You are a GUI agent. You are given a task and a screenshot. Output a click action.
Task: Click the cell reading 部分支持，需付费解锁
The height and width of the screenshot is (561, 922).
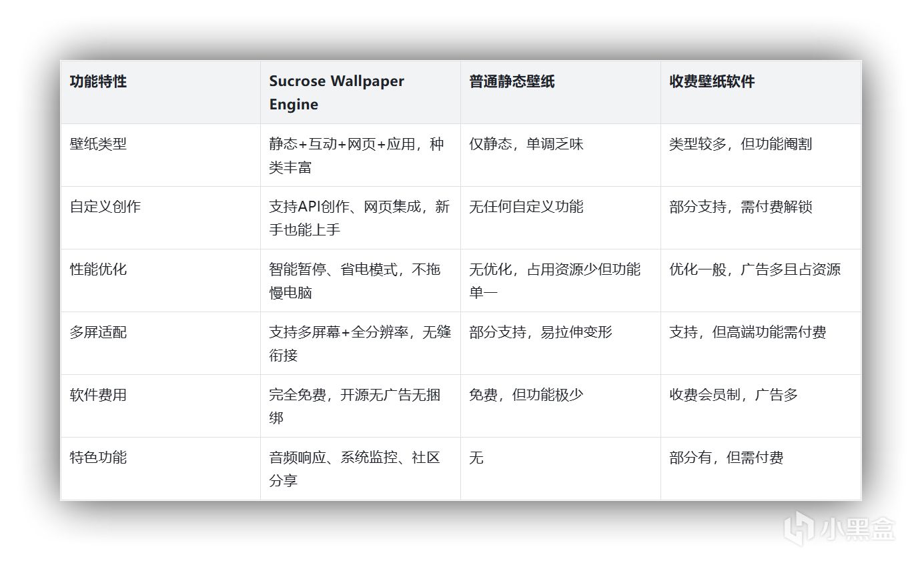tap(741, 207)
